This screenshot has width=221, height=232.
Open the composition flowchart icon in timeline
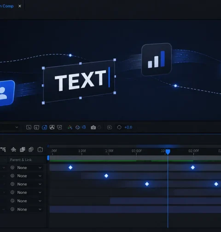click(x=3, y=150)
